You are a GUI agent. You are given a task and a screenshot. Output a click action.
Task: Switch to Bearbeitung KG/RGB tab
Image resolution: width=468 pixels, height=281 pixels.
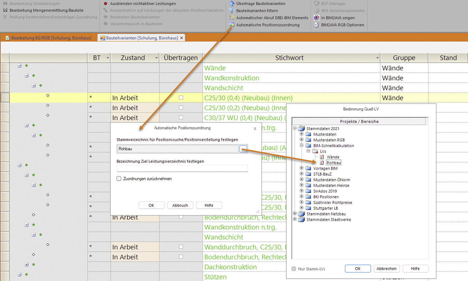(48, 38)
